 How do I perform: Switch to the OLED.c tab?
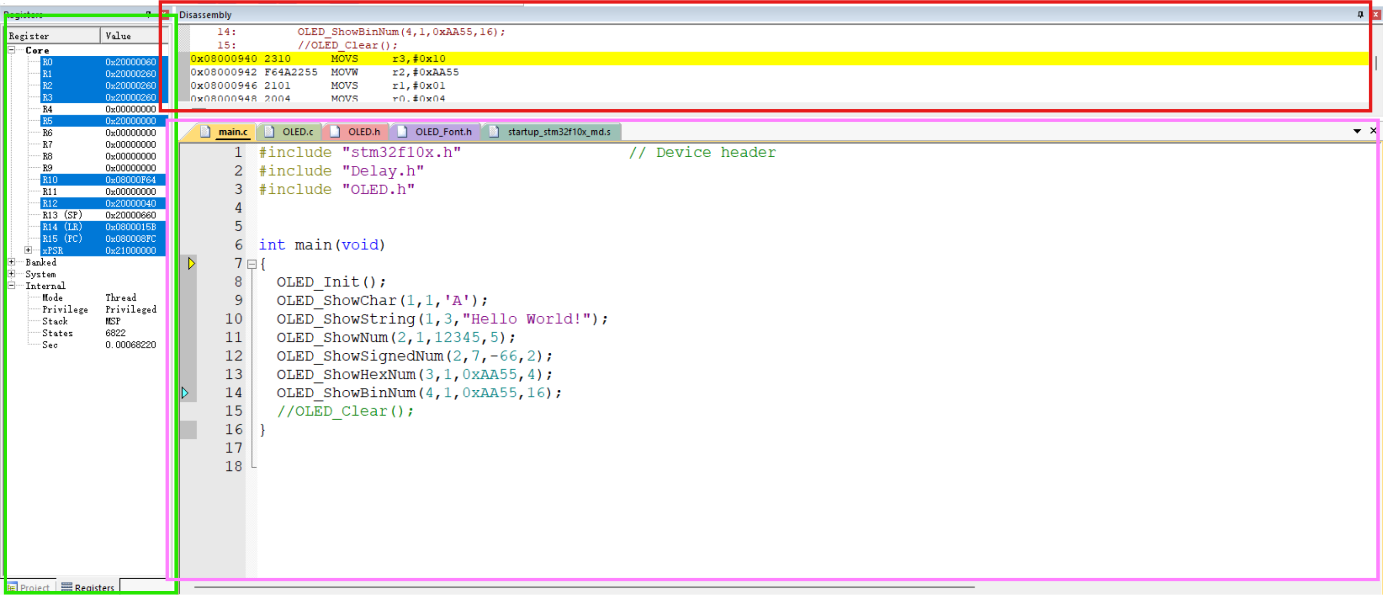(297, 132)
